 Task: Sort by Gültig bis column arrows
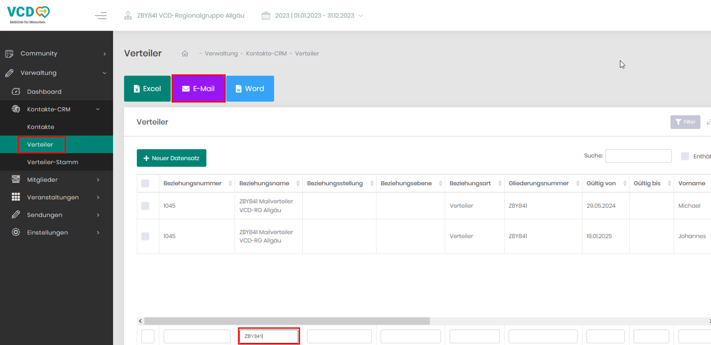669,183
